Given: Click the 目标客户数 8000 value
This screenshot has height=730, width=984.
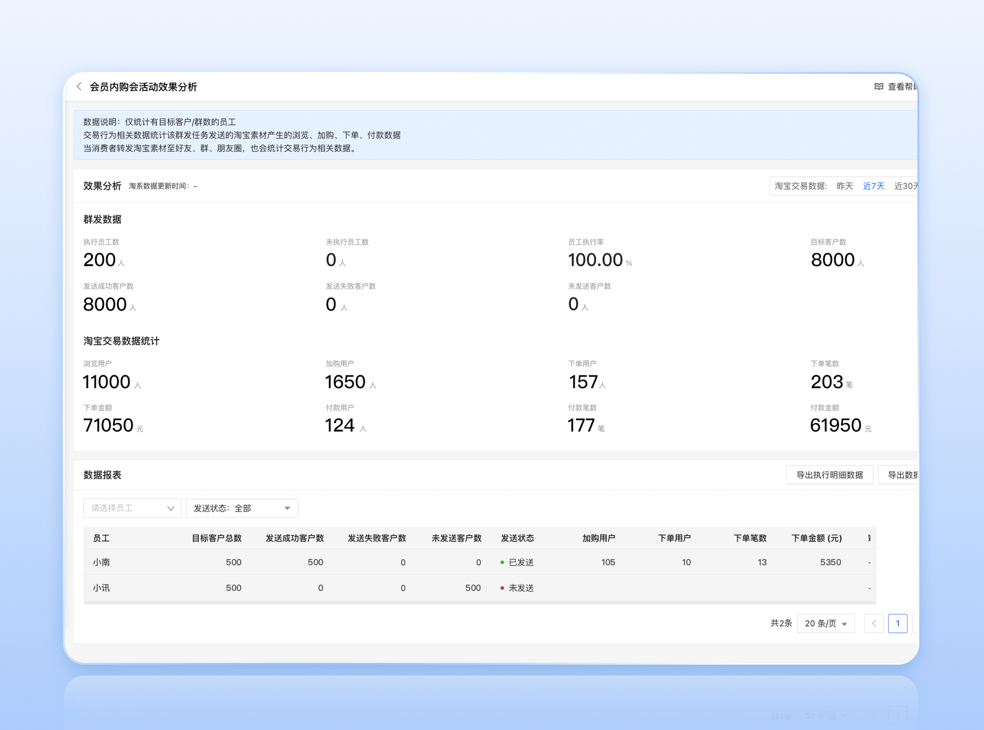Looking at the screenshot, I should 833,260.
